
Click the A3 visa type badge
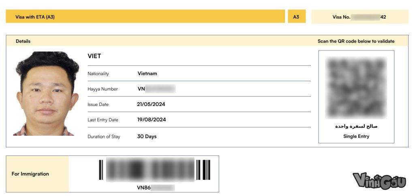click(296, 17)
